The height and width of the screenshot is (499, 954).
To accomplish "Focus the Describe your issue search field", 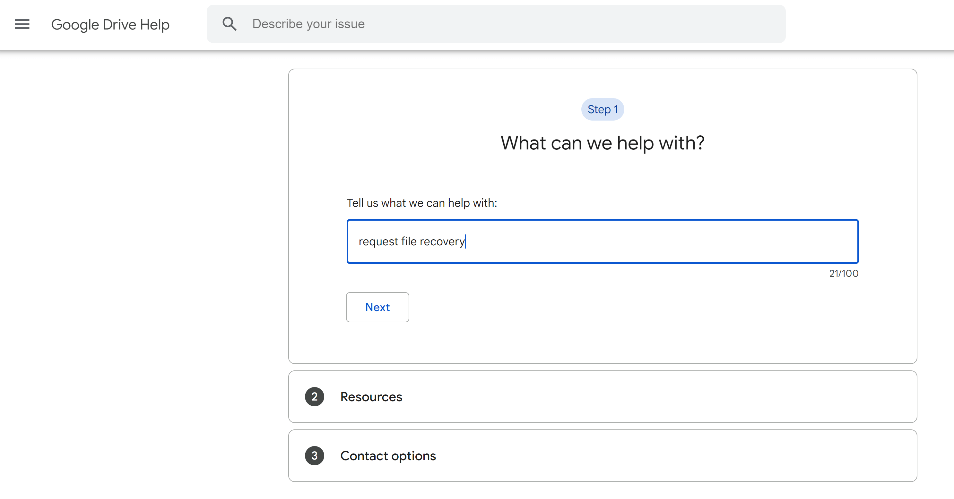I will click(x=444, y=24).
